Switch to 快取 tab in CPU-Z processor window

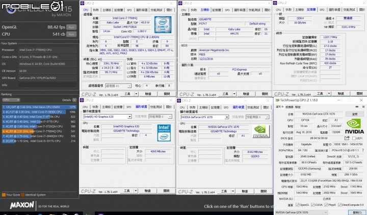coord(96,10)
